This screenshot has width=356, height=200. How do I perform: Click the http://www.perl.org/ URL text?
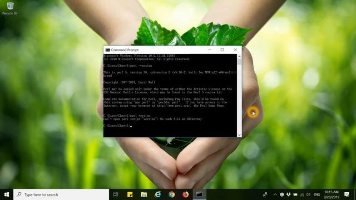174,106
